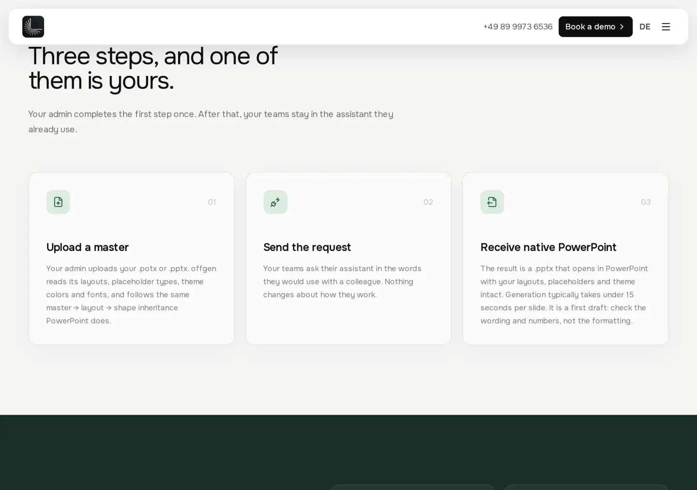Click the 'Your admin uploads your .potx or .pptx' description

[131, 295]
